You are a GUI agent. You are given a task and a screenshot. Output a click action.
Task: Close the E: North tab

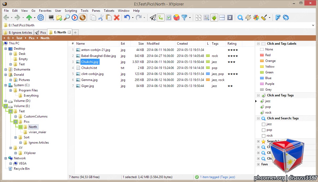pyautogui.click(x=69, y=32)
